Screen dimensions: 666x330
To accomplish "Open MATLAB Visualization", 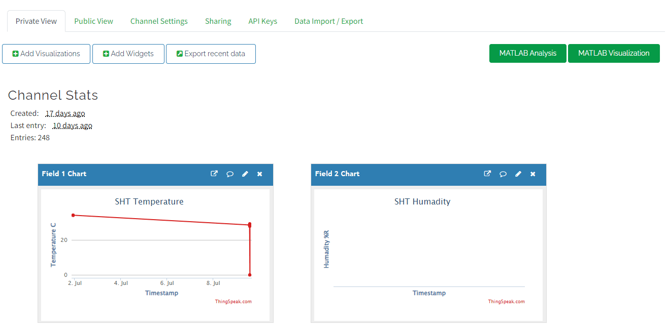I will click(x=614, y=53).
